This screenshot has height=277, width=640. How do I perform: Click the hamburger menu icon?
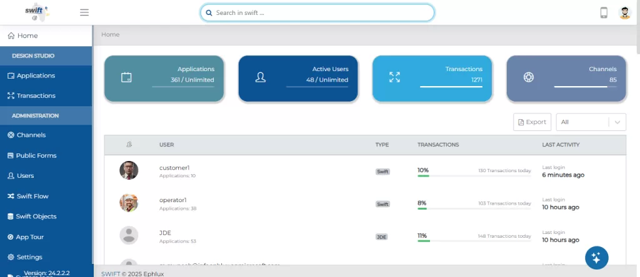click(x=84, y=12)
